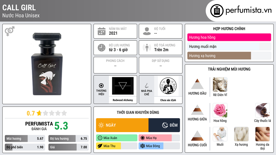Click the Mùa Xuân season bar

tap(117, 138)
